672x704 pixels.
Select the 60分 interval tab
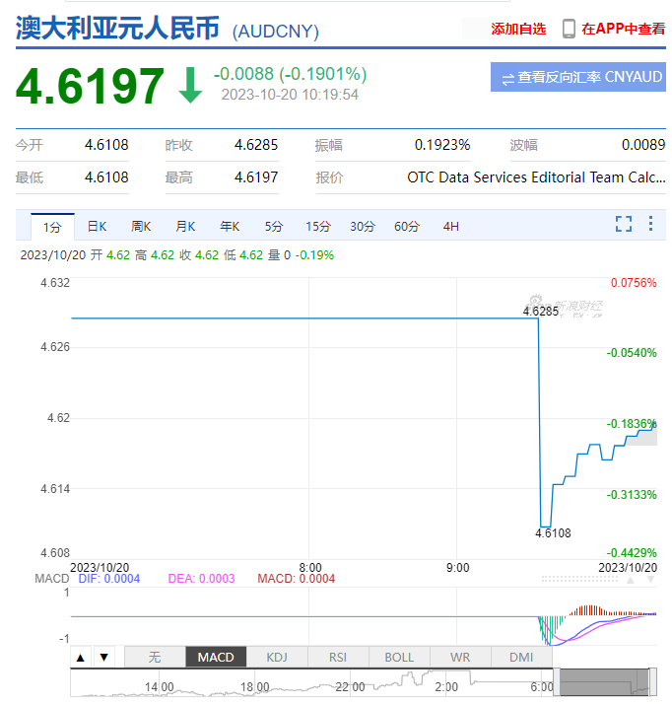pos(407,227)
